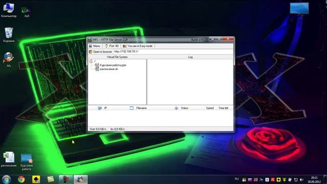Switch mode via 'You are in Easy mode'

click(137, 46)
